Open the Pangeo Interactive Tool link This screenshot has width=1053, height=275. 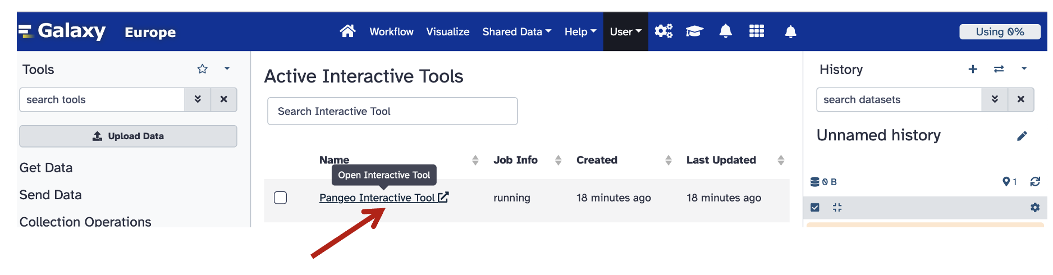[377, 198]
